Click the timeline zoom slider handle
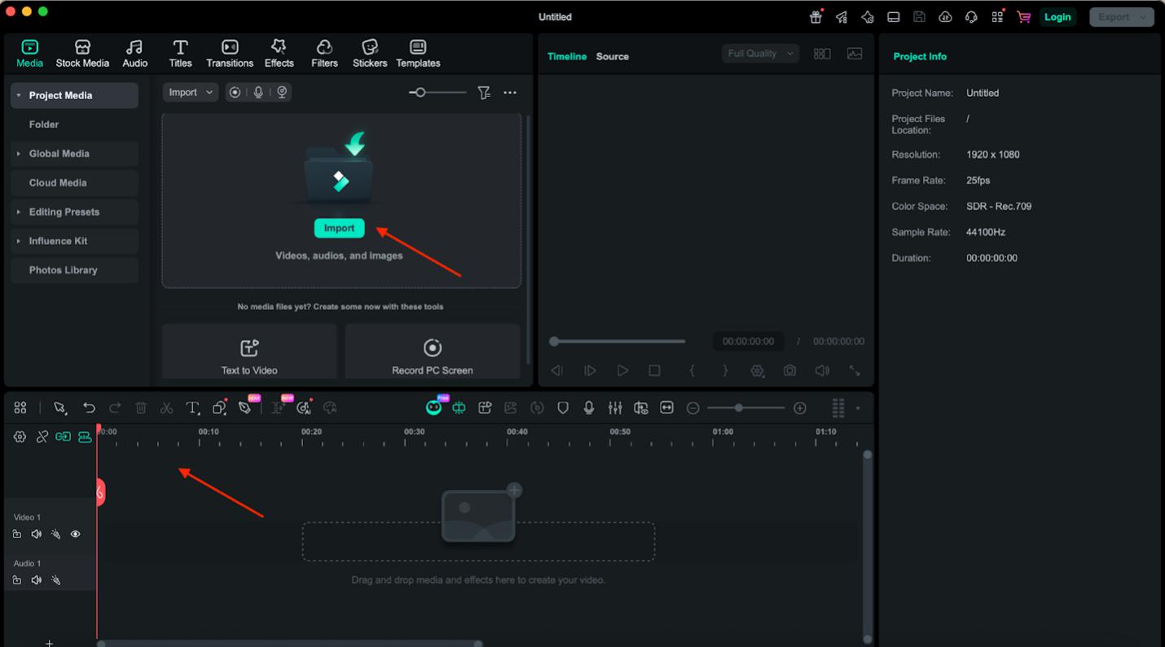The height and width of the screenshot is (647, 1165). pyautogui.click(x=739, y=408)
